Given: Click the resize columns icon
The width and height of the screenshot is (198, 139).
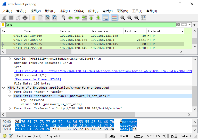Looking at the screenshot, I should pyautogui.click(x=144, y=18).
